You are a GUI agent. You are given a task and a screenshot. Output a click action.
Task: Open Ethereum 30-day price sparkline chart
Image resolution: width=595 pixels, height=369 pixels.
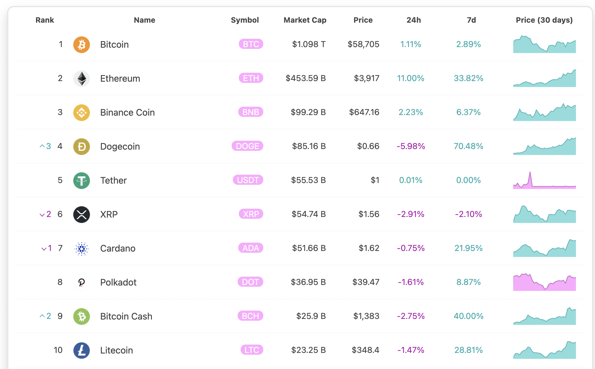[544, 79]
